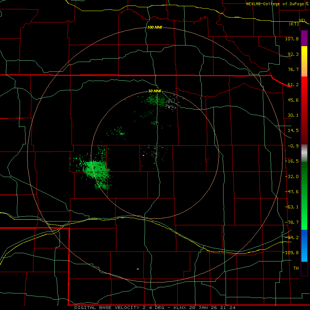Click the -32.0 velocity scale label
Image resolution: width=310 pixels, height=310 pixels.
[292, 177]
